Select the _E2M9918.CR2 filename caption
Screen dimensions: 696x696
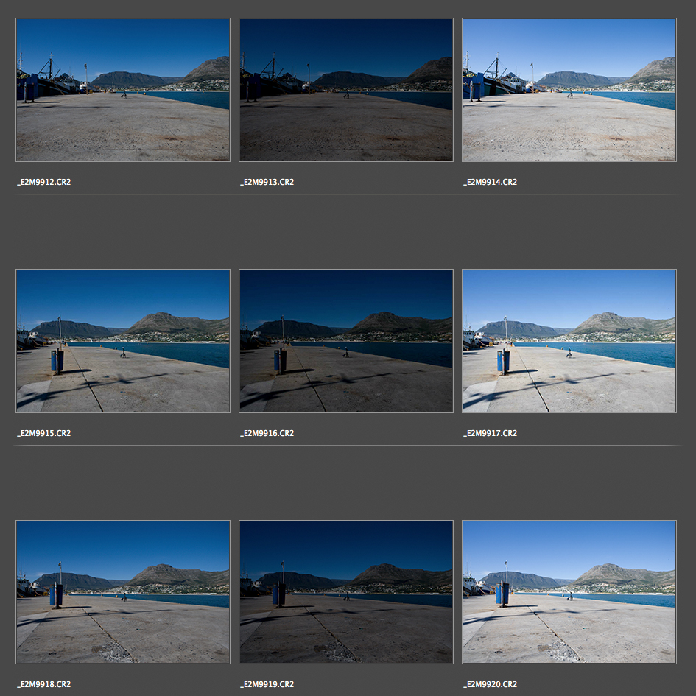44,684
